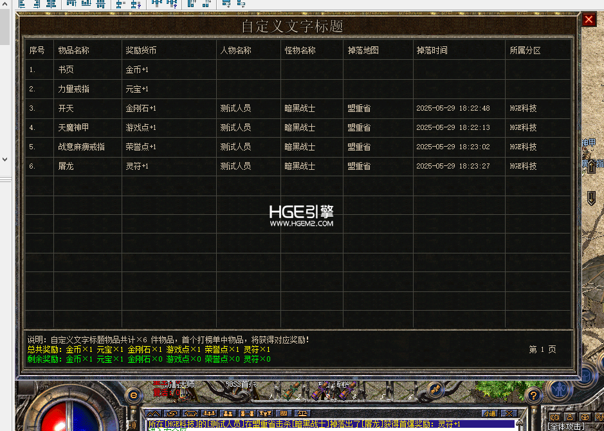Click the 全体攻击 attack mode label
The height and width of the screenshot is (431, 604).
(x=566, y=426)
